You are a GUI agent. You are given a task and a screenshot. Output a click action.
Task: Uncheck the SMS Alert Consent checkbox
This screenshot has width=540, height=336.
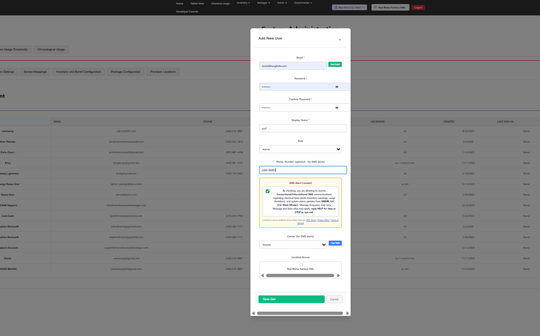[268, 191]
